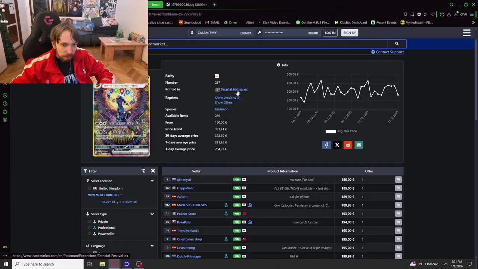Open the Contact Support link
This screenshot has width=478, height=269.
point(387,52)
